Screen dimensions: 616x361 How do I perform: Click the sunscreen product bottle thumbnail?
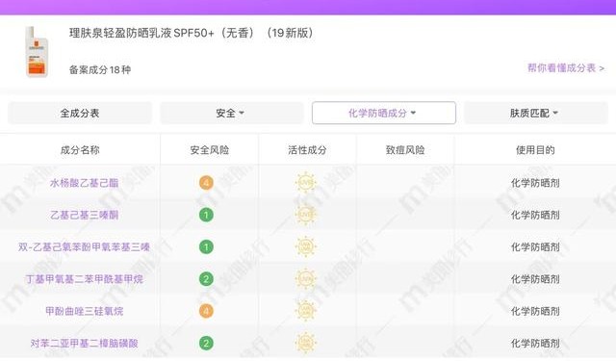point(37,52)
